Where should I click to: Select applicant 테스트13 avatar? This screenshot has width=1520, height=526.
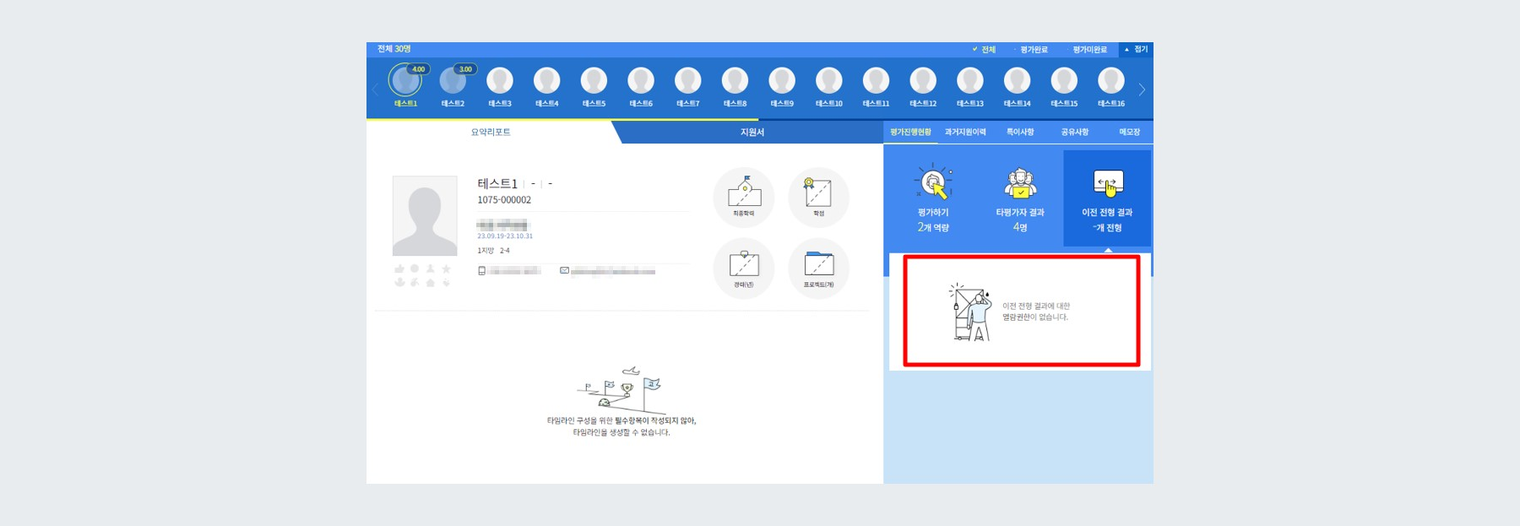click(970, 80)
